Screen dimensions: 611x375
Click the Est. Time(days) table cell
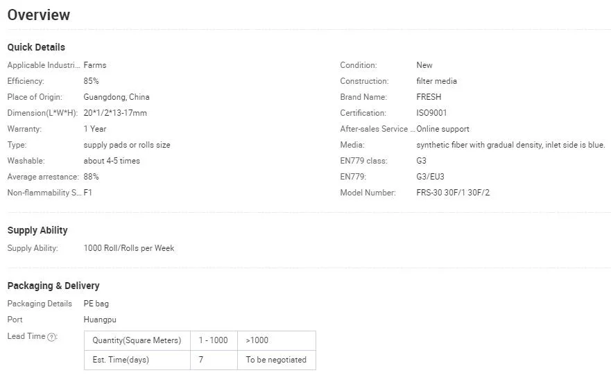click(x=121, y=360)
